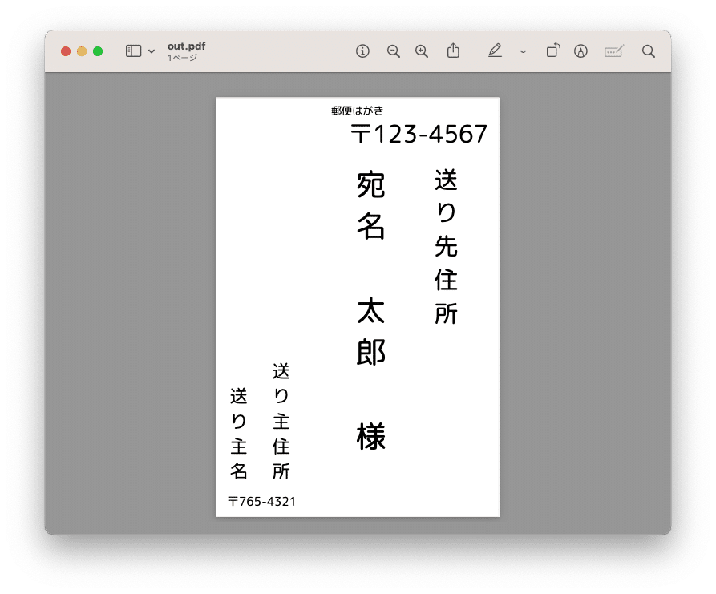Screen dimensions: 716x594
Task: Minimize the Preview window
Action: 82,51
